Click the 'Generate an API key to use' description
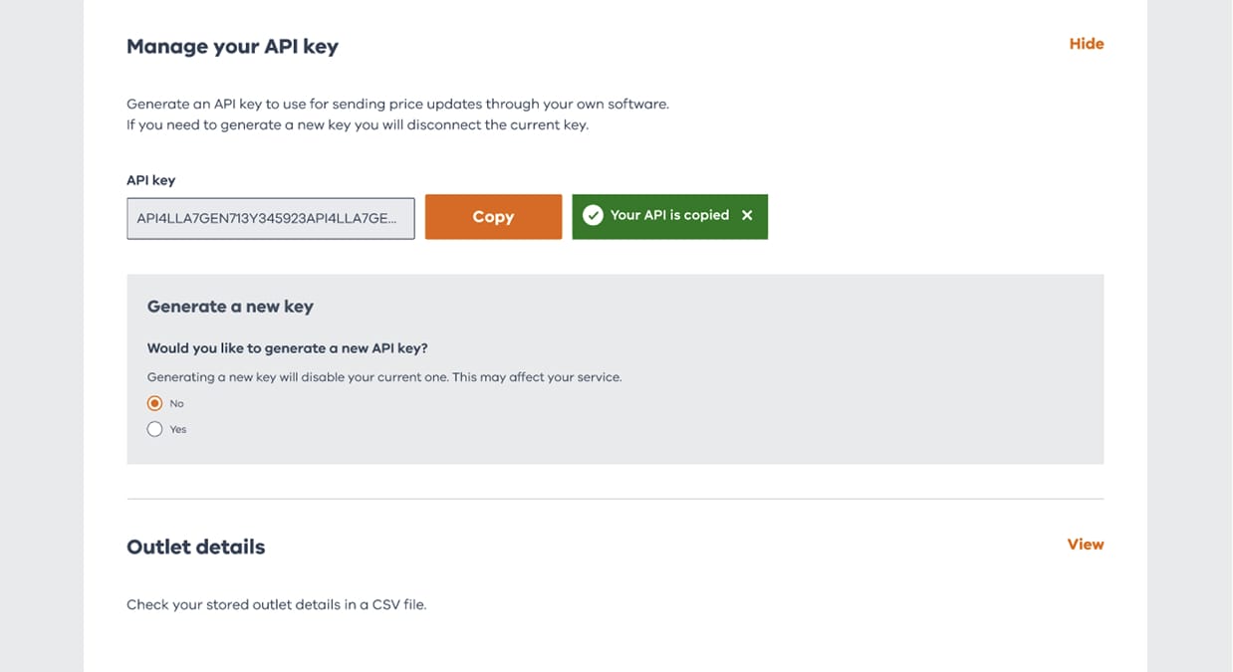 (x=397, y=104)
